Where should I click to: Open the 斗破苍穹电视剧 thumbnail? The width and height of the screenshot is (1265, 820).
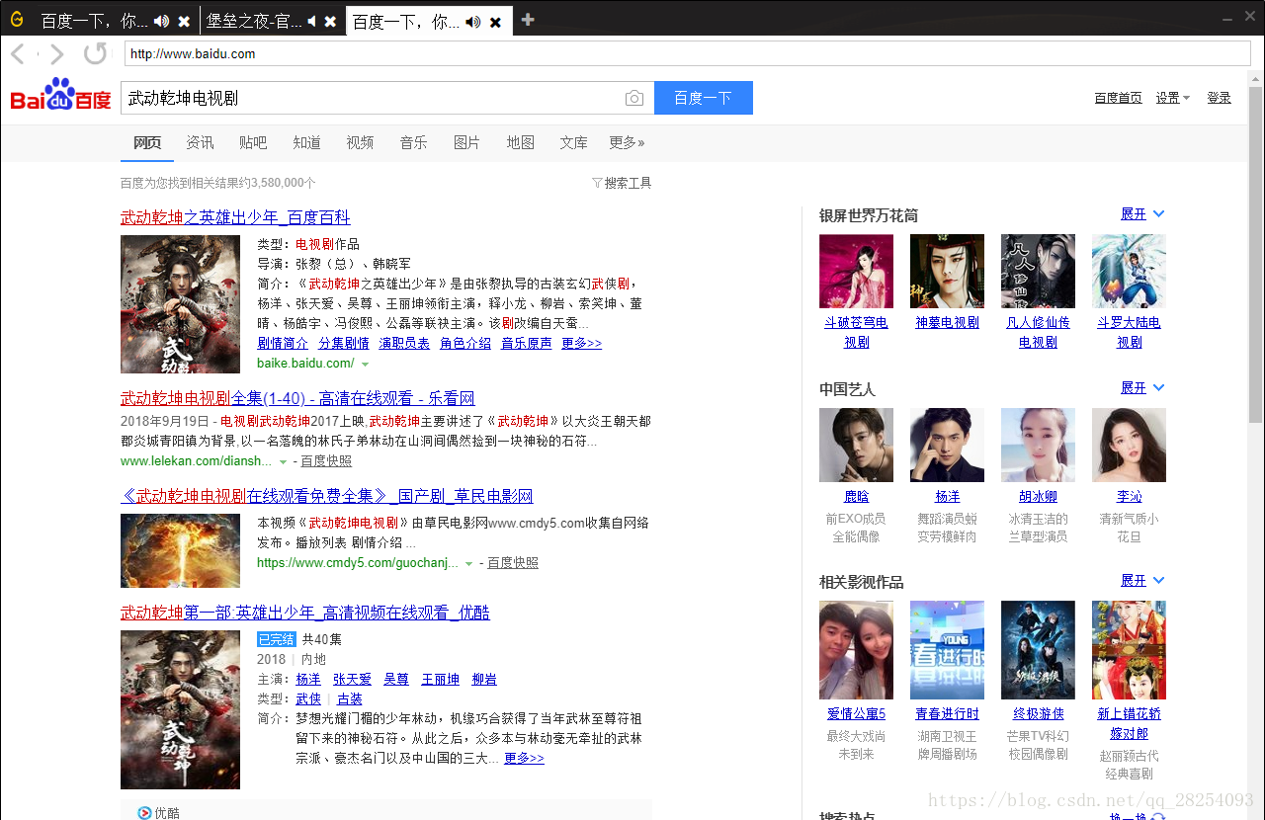pos(856,271)
